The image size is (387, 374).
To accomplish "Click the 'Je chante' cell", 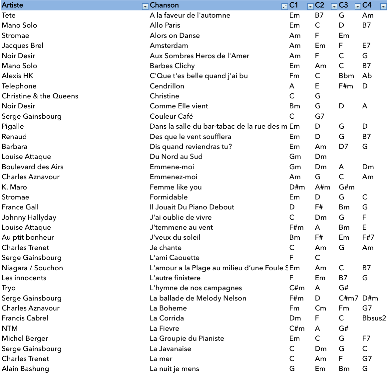I will [x=166, y=248].
